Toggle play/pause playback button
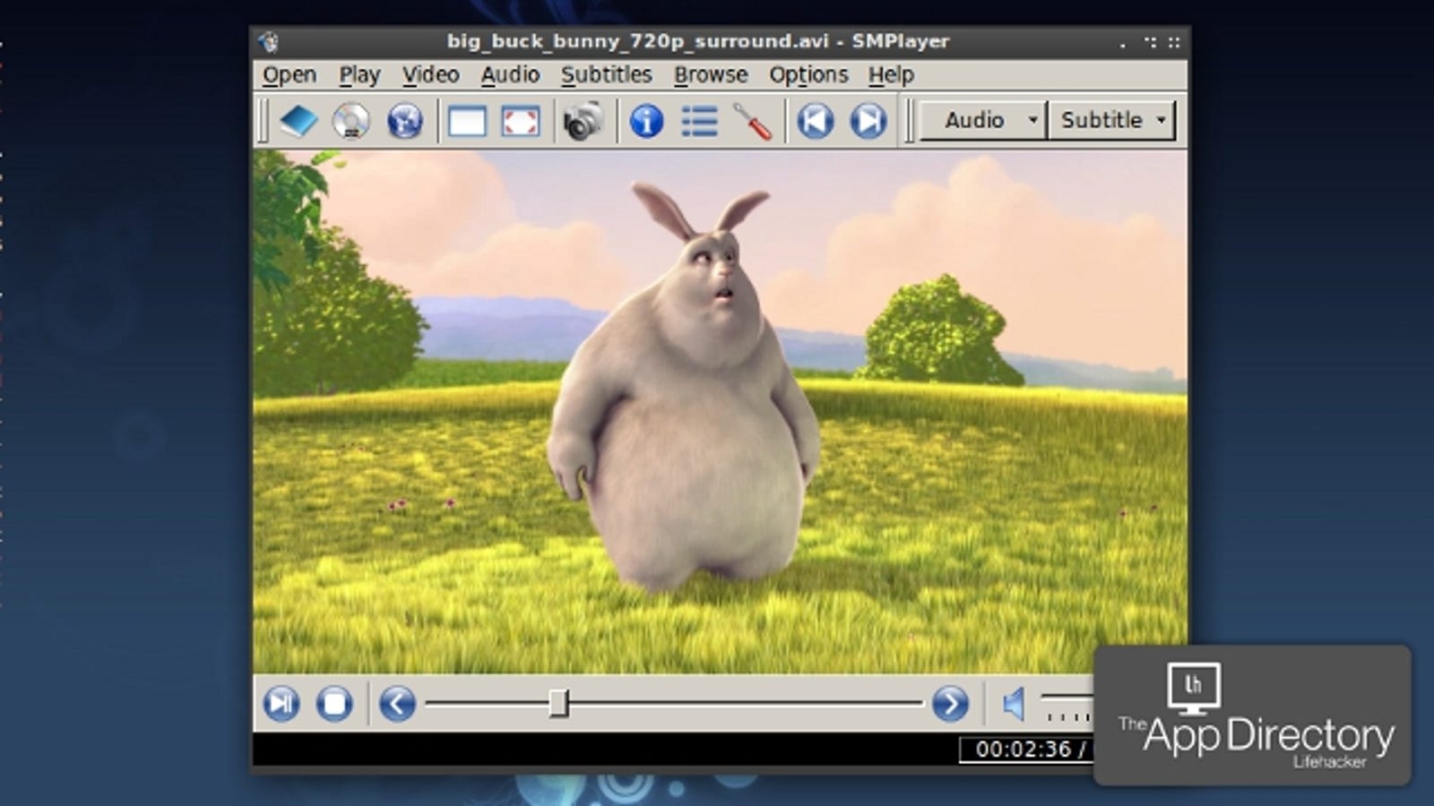Viewport: 1434px width, 806px height. click(281, 703)
